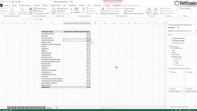197x111 pixels.
Task: Open 'Название товара' column filter dropdown
Action: [x=62, y=31]
